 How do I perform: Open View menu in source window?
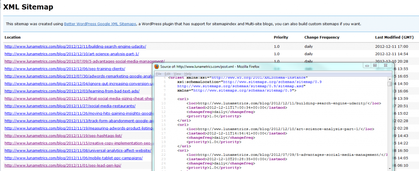178,74
